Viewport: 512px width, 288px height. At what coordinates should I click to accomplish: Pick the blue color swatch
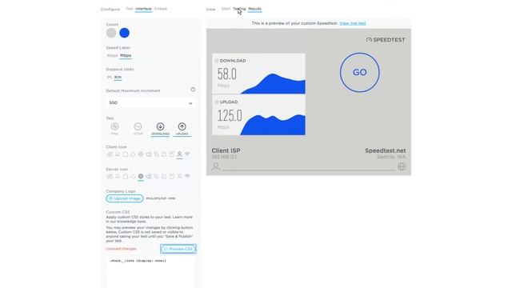pyautogui.click(x=125, y=33)
